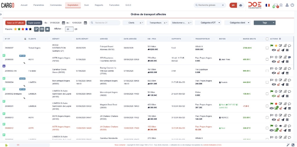Click the red paper plane for OT 26090004
The width and height of the screenshot is (297, 147).
(x=278, y=84)
